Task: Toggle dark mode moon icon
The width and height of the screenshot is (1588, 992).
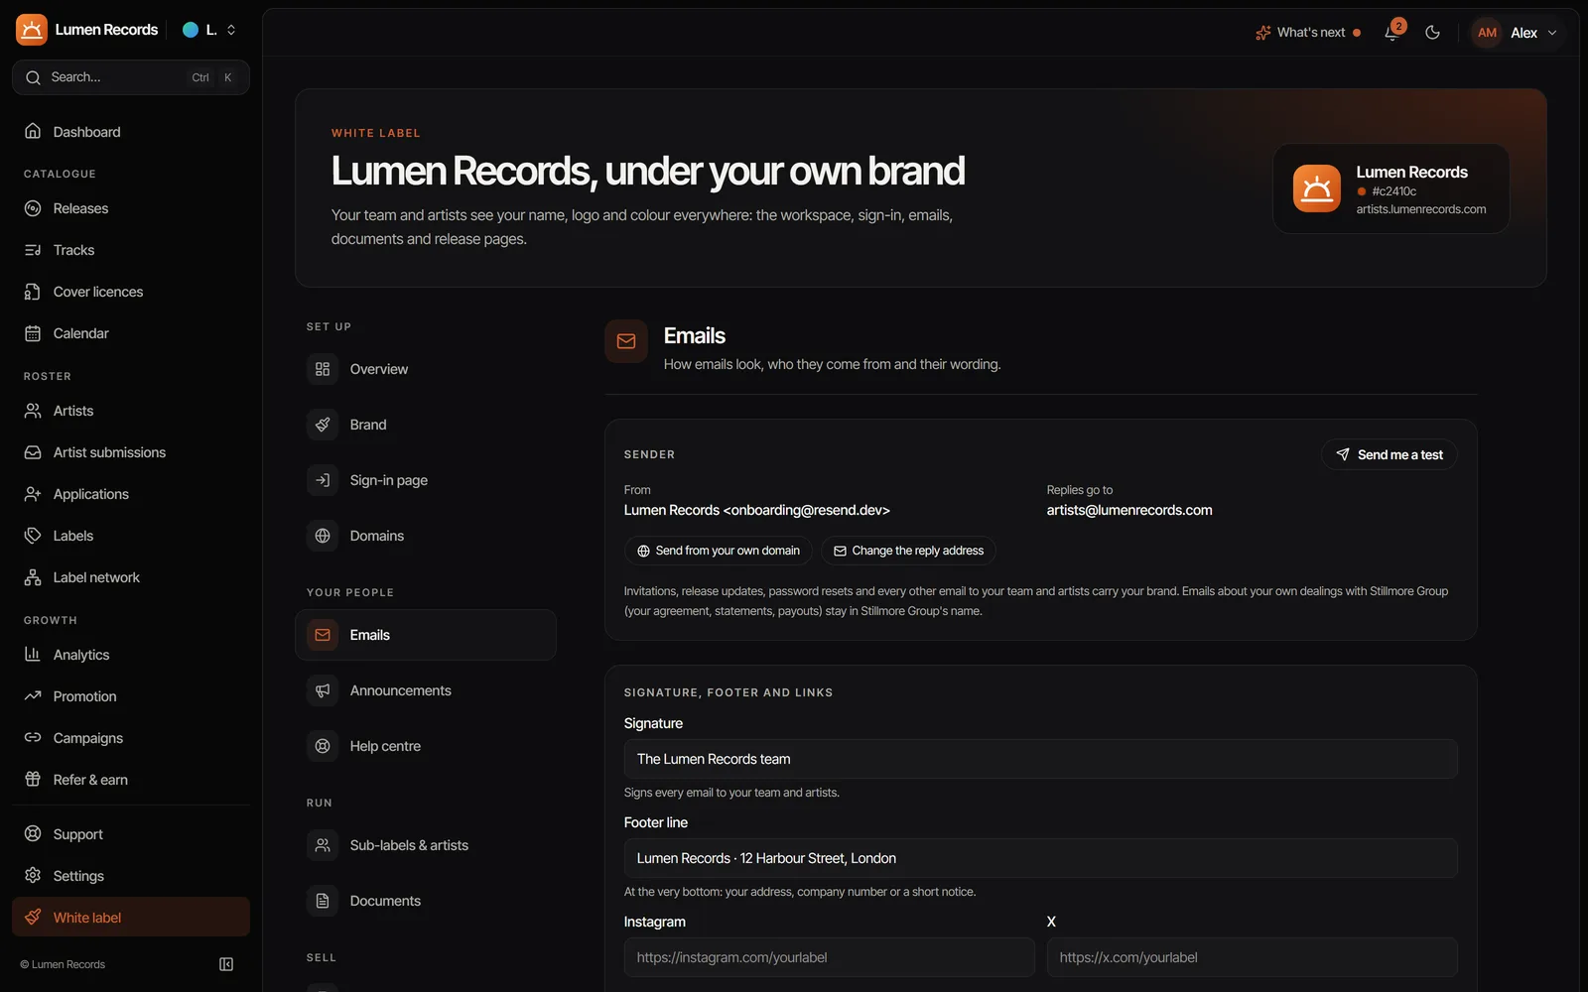Action: [1432, 32]
